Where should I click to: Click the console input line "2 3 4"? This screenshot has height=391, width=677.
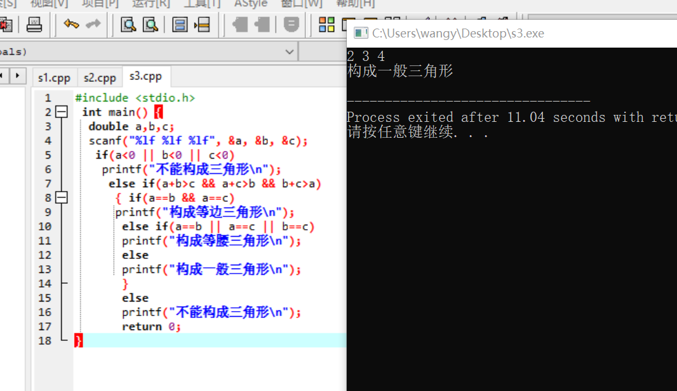[x=366, y=56]
